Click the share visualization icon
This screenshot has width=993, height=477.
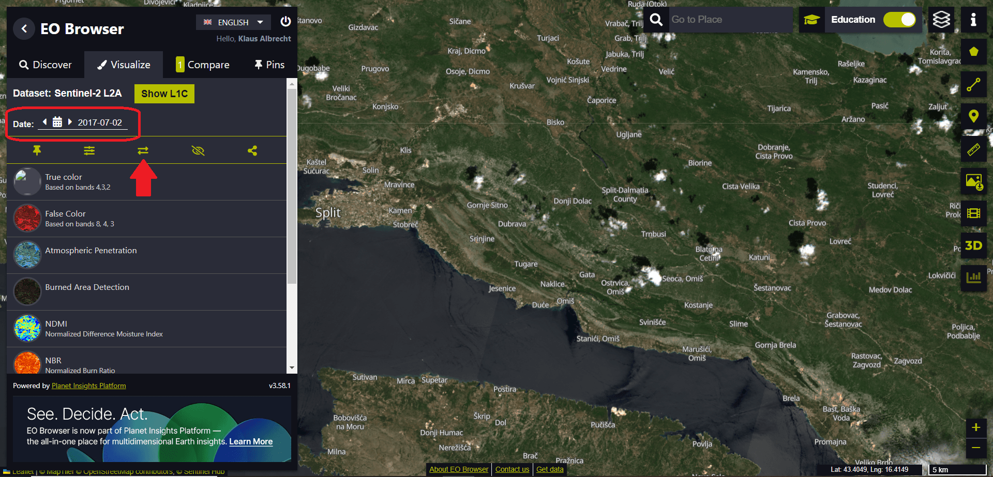(252, 150)
